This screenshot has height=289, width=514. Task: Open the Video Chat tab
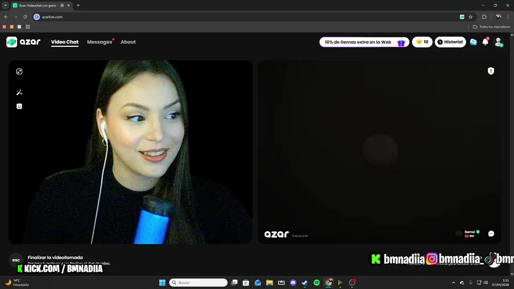tap(65, 42)
